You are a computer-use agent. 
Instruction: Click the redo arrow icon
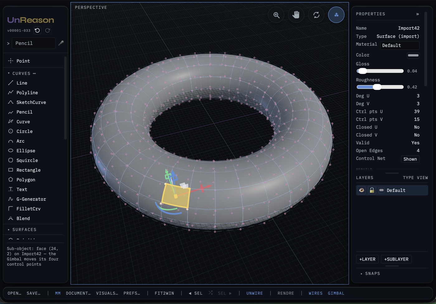click(48, 30)
